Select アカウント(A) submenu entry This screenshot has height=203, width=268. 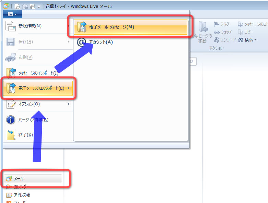click(x=131, y=42)
